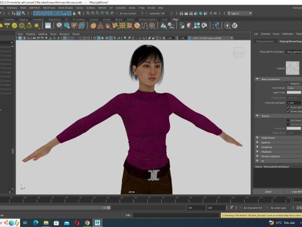The image size is (302, 227).
Task: Click the Google Chrome taskbar icon
Action: 87,223
